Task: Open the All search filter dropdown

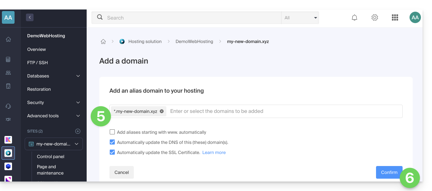Action: [300, 18]
